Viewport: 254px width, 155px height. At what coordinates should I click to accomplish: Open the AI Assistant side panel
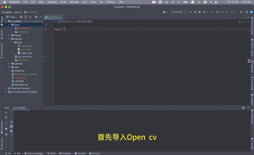pos(252,83)
